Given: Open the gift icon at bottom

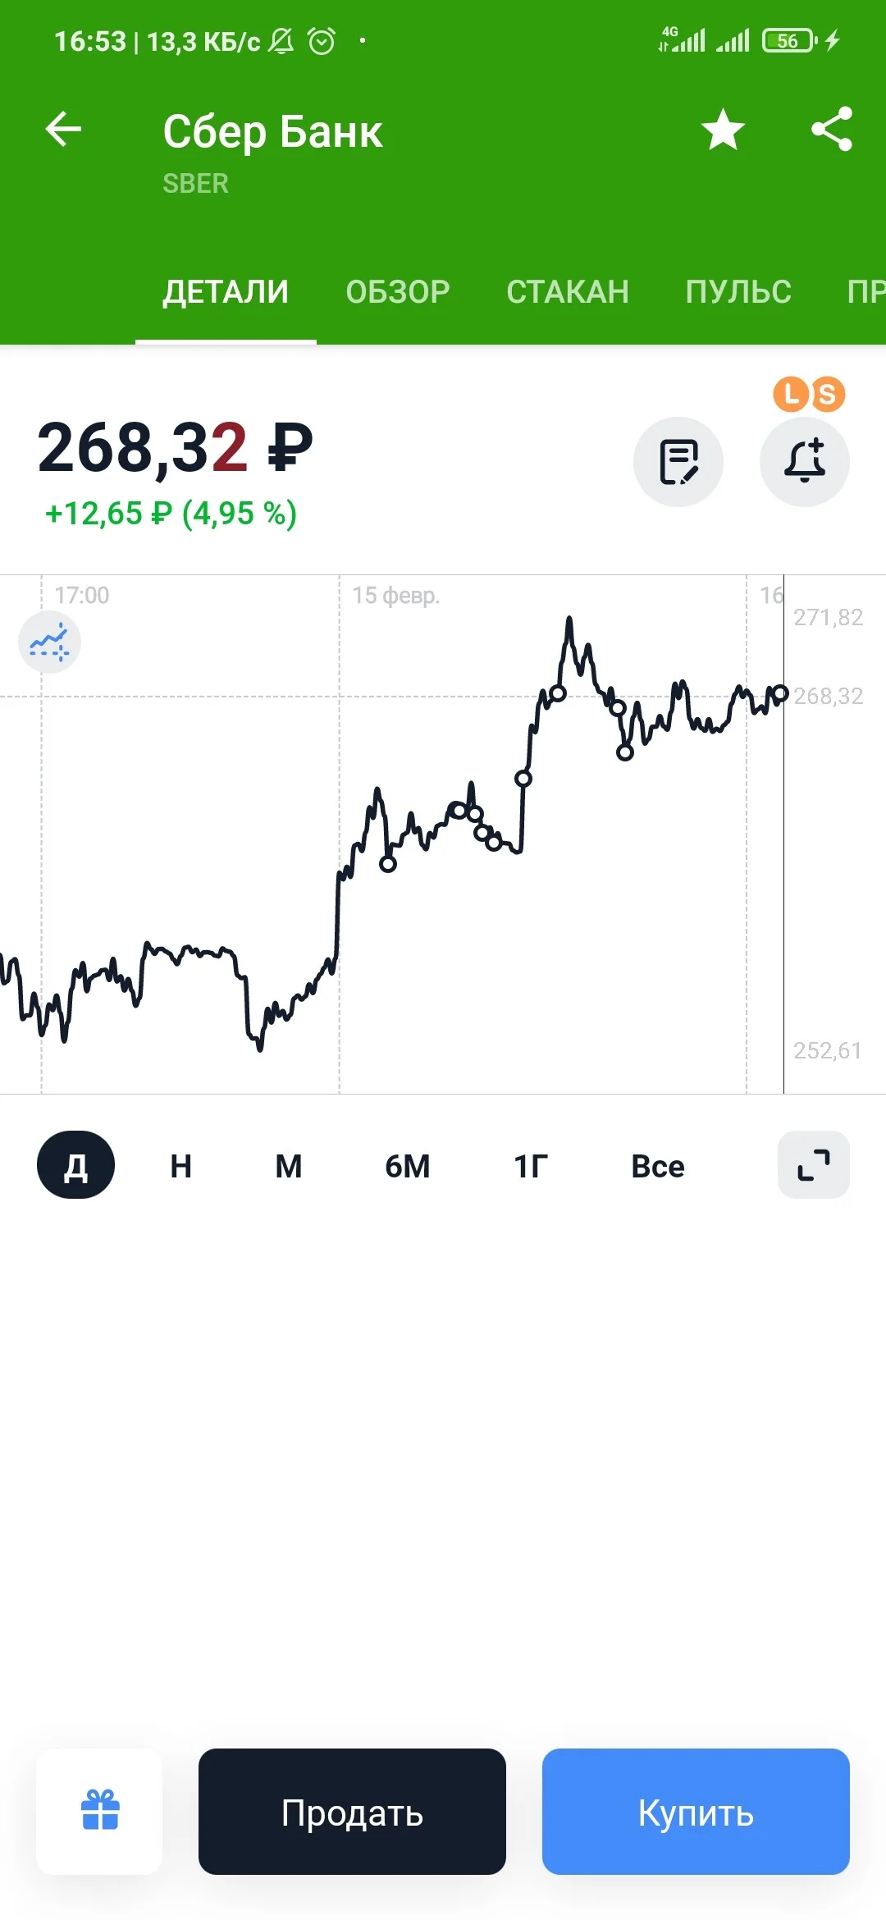Looking at the screenshot, I should [100, 1812].
